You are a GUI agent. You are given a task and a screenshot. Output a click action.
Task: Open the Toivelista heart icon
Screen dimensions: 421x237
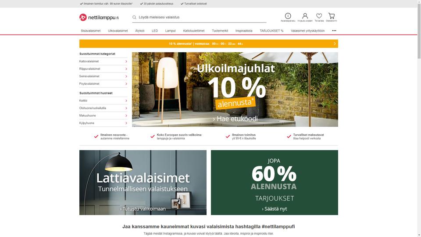coord(319,16)
